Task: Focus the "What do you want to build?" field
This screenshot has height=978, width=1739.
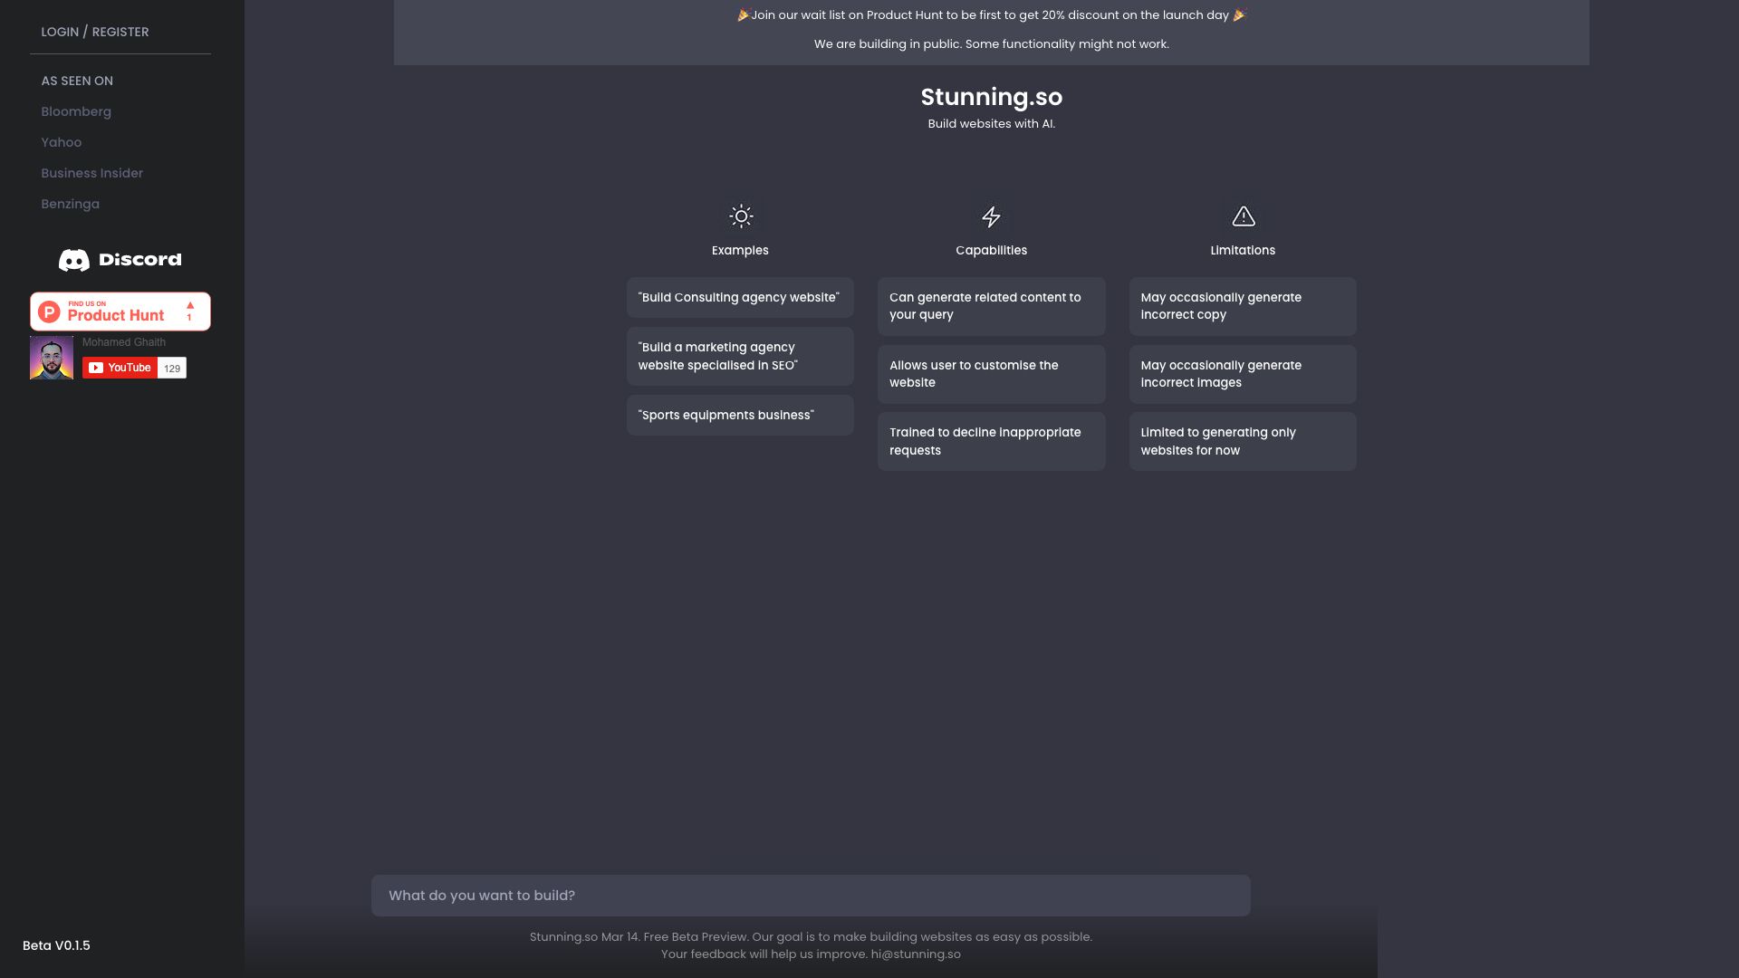Action: [x=810, y=895]
